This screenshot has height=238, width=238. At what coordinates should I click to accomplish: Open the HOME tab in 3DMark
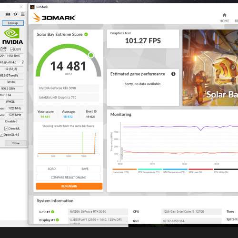[224, 18]
